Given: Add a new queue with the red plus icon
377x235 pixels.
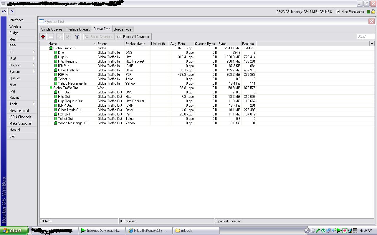Looking at the screenshot, I should (x=43, y=36).
